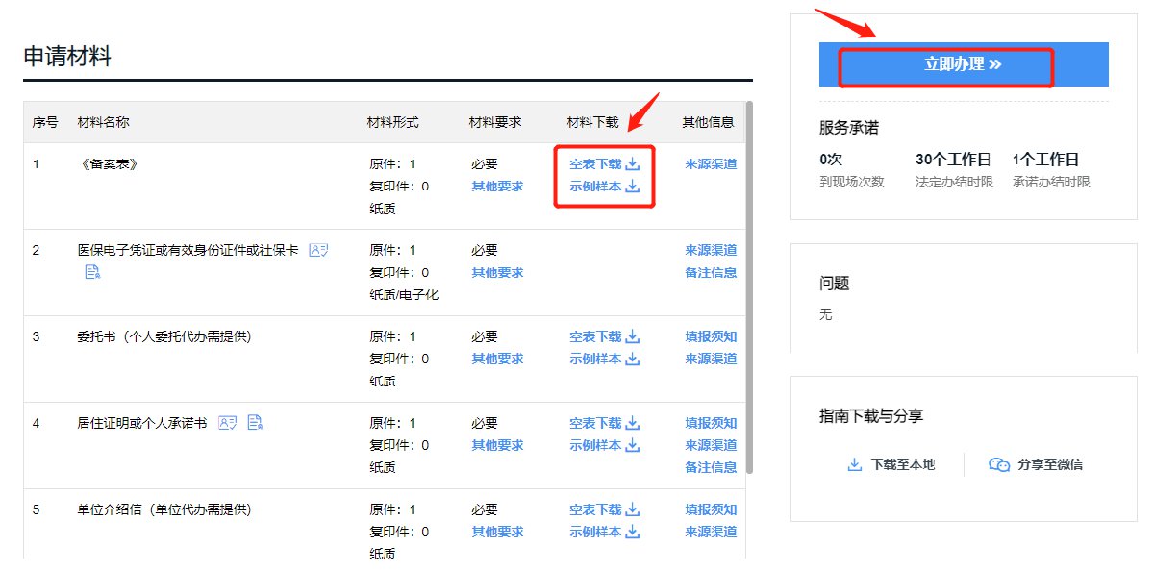Viewport: 1154px width, 571px height.
Task: Click ID card icon next to 居住证明或个人承诺书
Action: pyautogui.click(x=227, y=423)
